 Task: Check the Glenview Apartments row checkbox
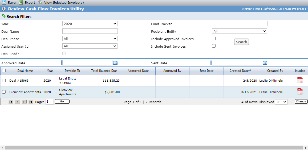4,92
